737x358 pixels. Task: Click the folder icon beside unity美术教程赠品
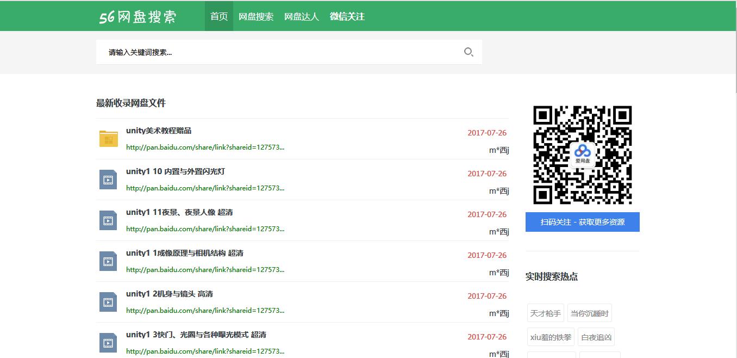(x=108, y=139)
